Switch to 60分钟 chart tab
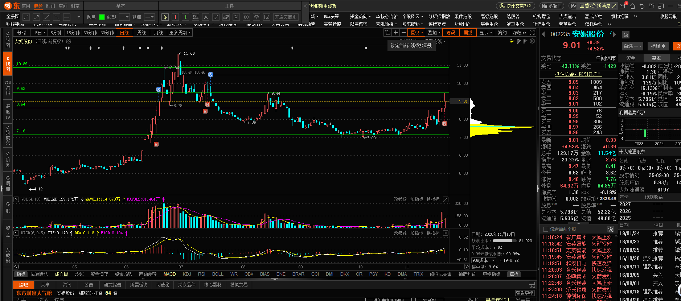This screenshot has width=681, height=301. [x=107, y=33]
